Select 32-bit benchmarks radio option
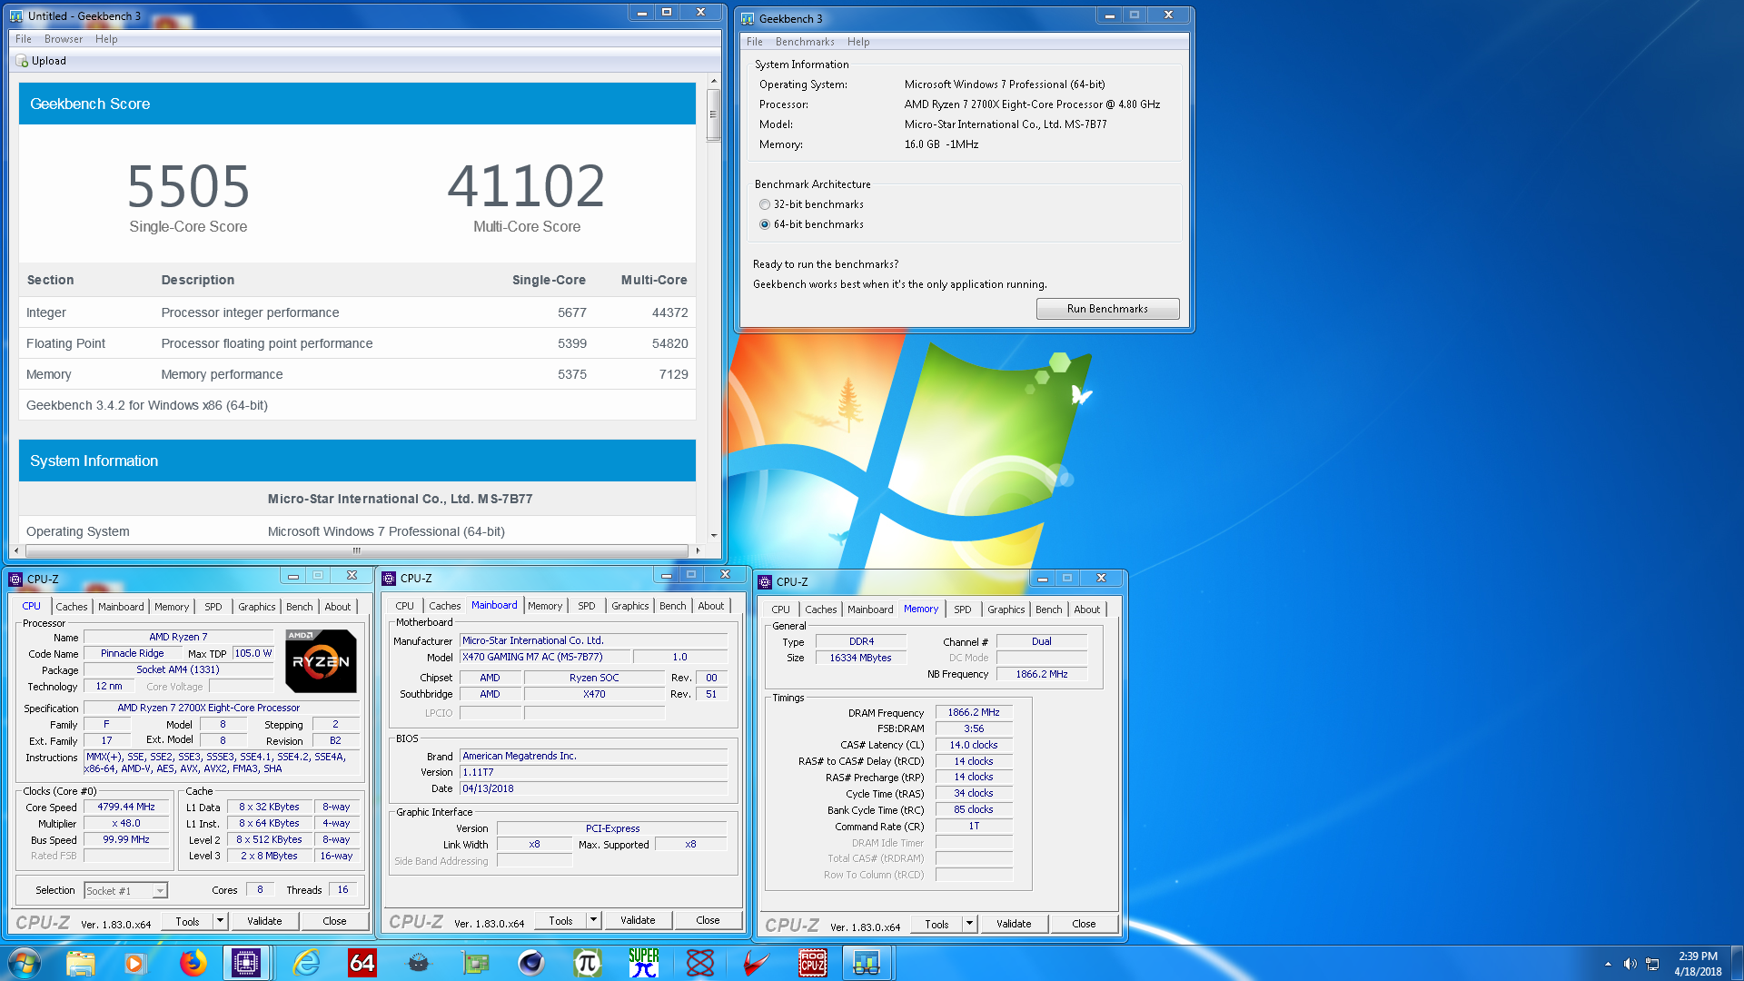Viewport: 1744px width, 981px height. pos(765,204)
